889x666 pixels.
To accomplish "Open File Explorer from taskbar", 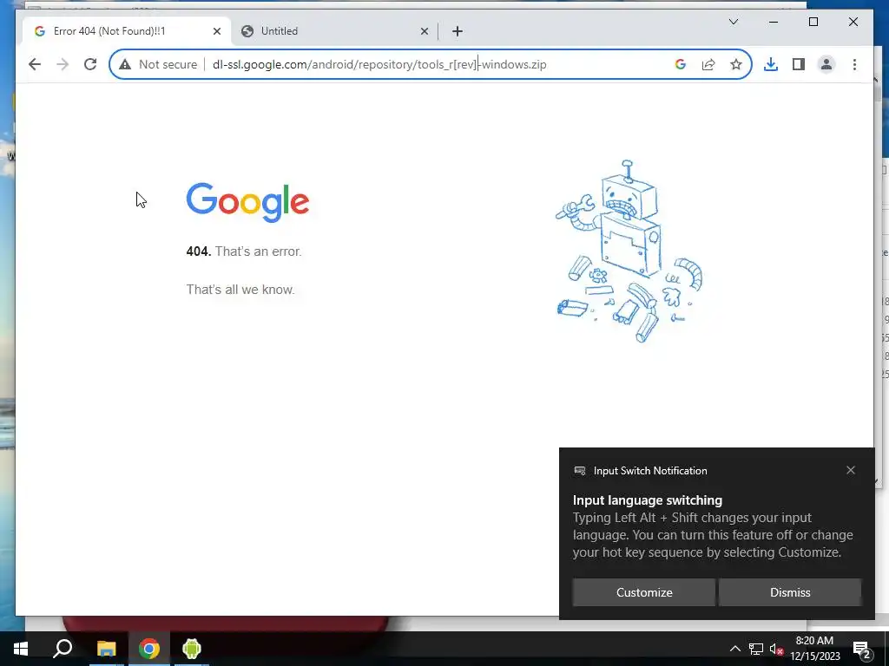I will click(106, 649).
